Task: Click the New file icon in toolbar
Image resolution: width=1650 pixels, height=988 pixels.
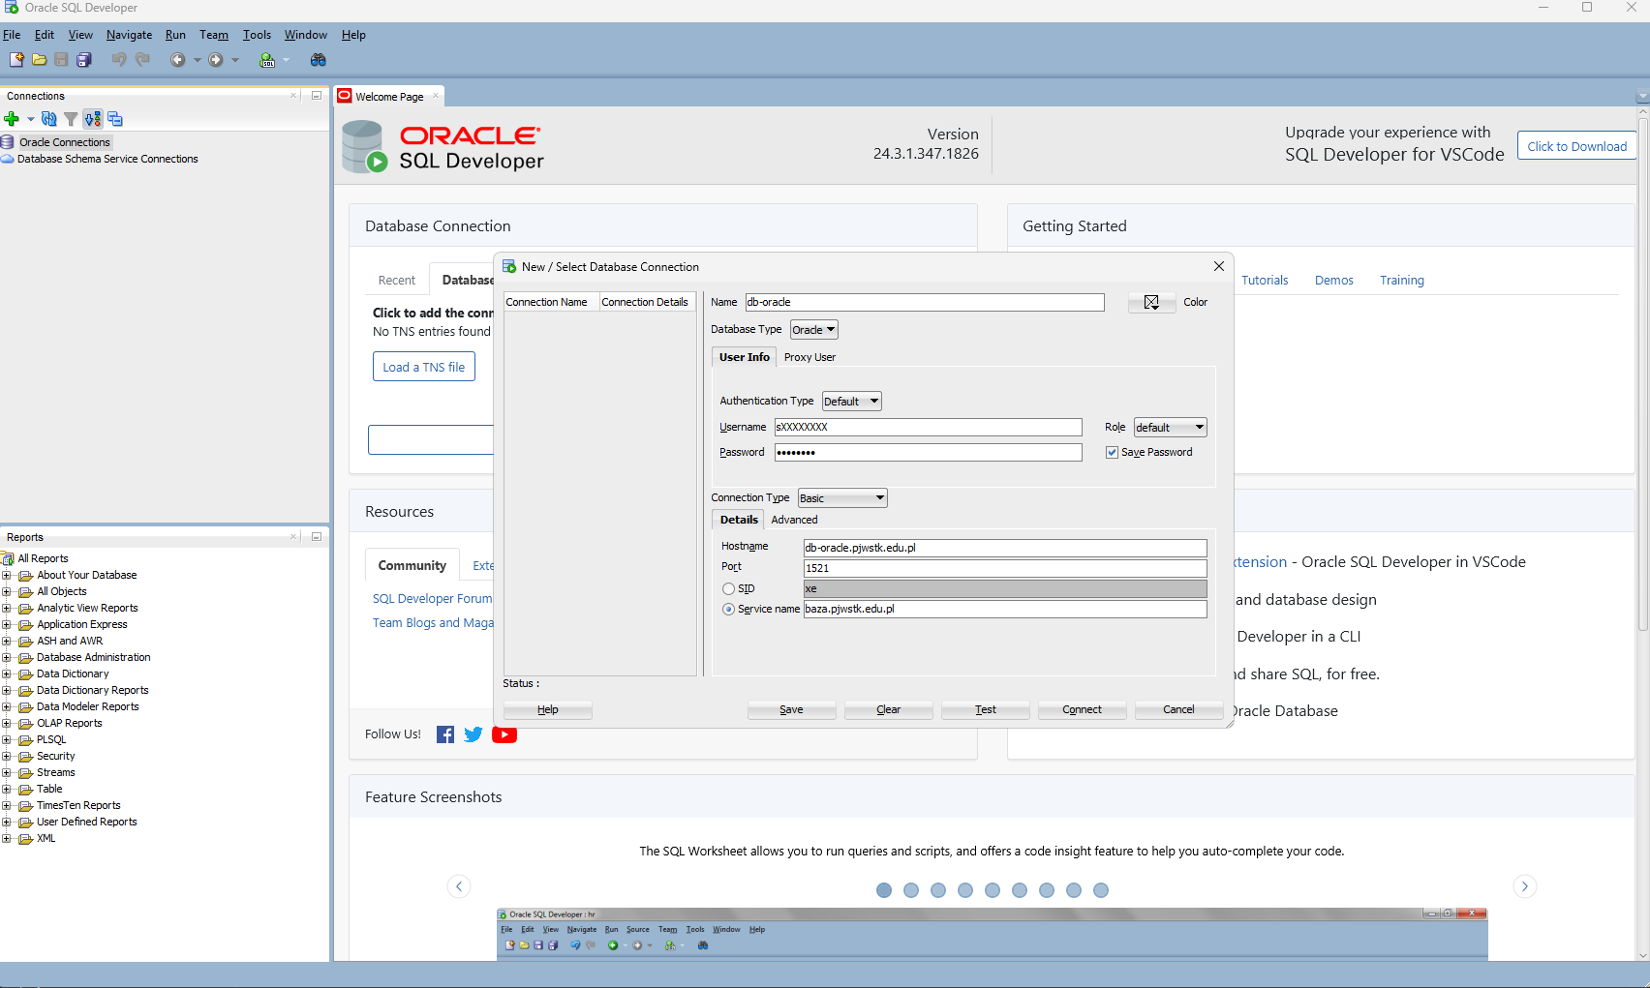Action: (x=16, y=60)
